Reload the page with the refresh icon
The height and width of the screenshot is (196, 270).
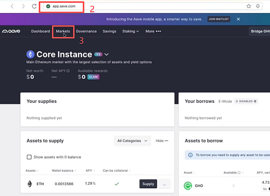click(34, 6)
